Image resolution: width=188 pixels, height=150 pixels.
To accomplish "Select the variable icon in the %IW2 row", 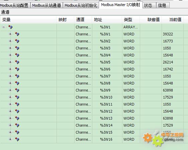I will [x=17, y=41].
